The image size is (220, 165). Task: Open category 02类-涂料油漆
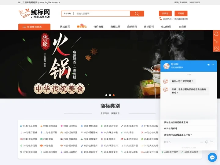click(x=49, y=126)
